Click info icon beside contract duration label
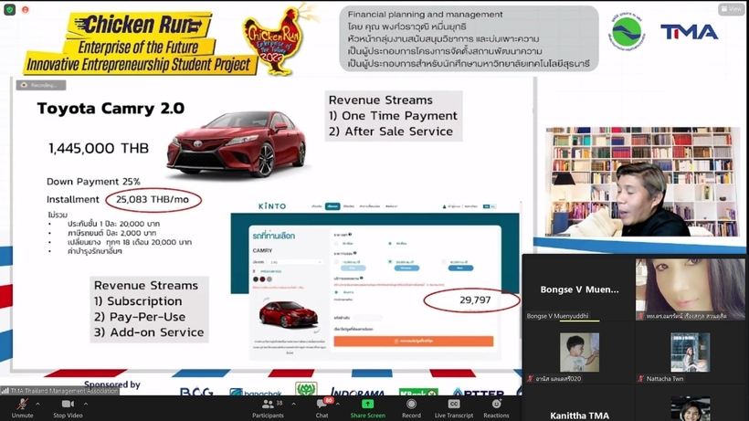The image size is (749, 421). pos(350,235)
